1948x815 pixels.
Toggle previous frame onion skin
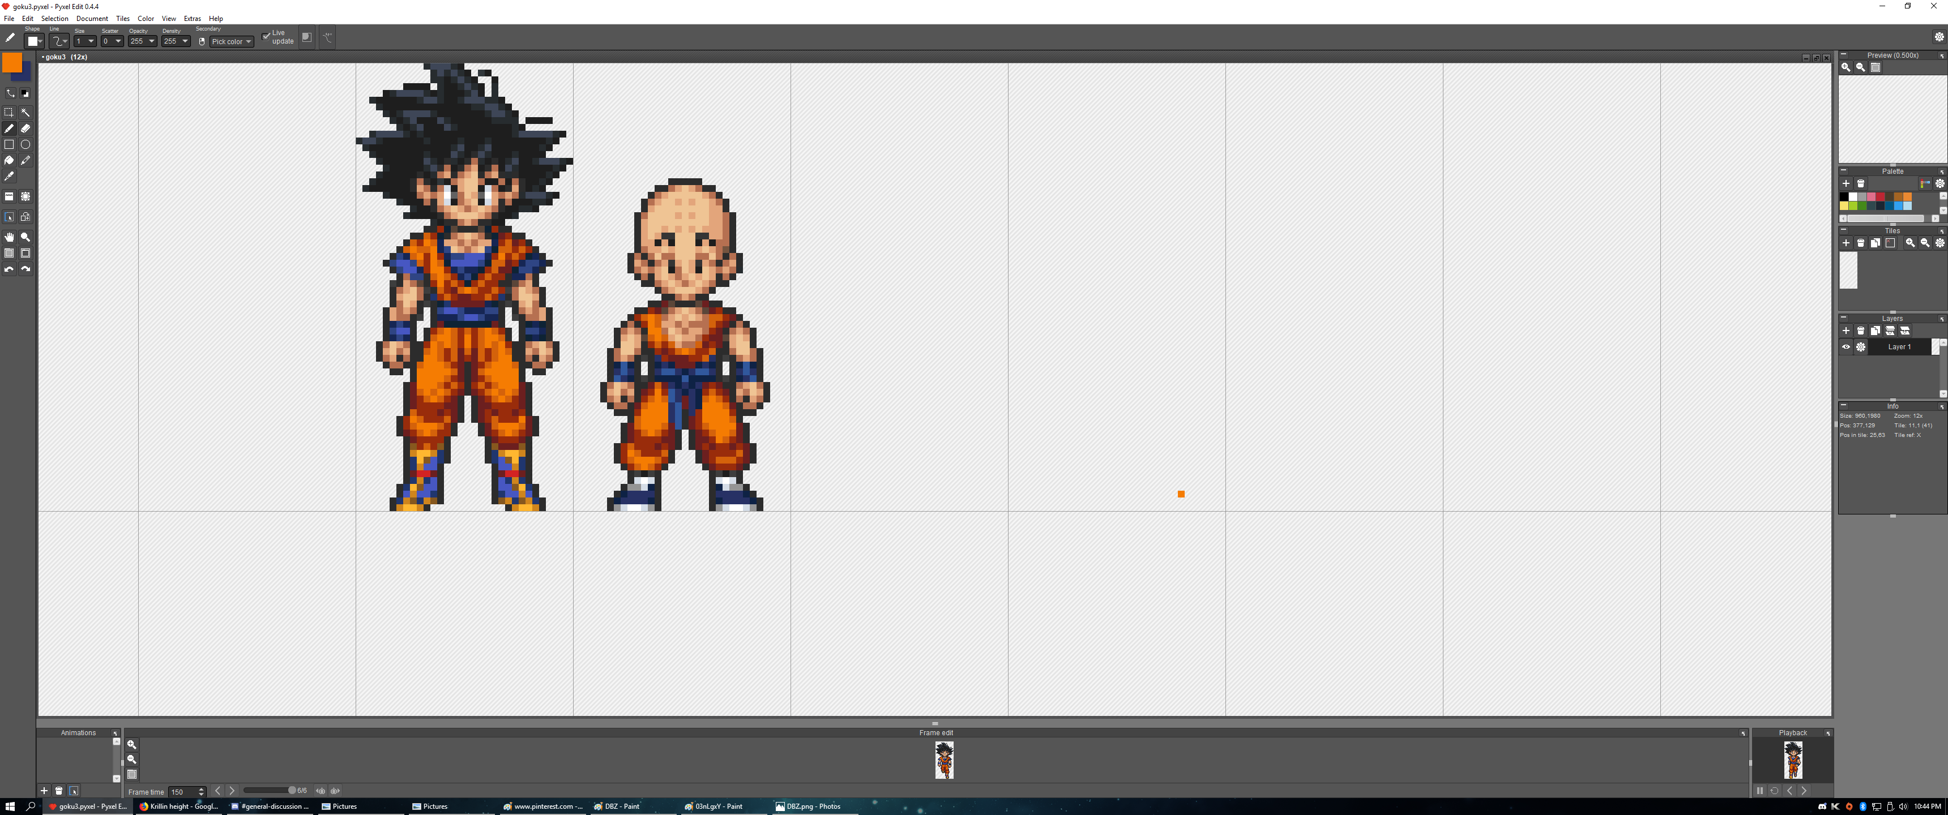coord(321,791)
